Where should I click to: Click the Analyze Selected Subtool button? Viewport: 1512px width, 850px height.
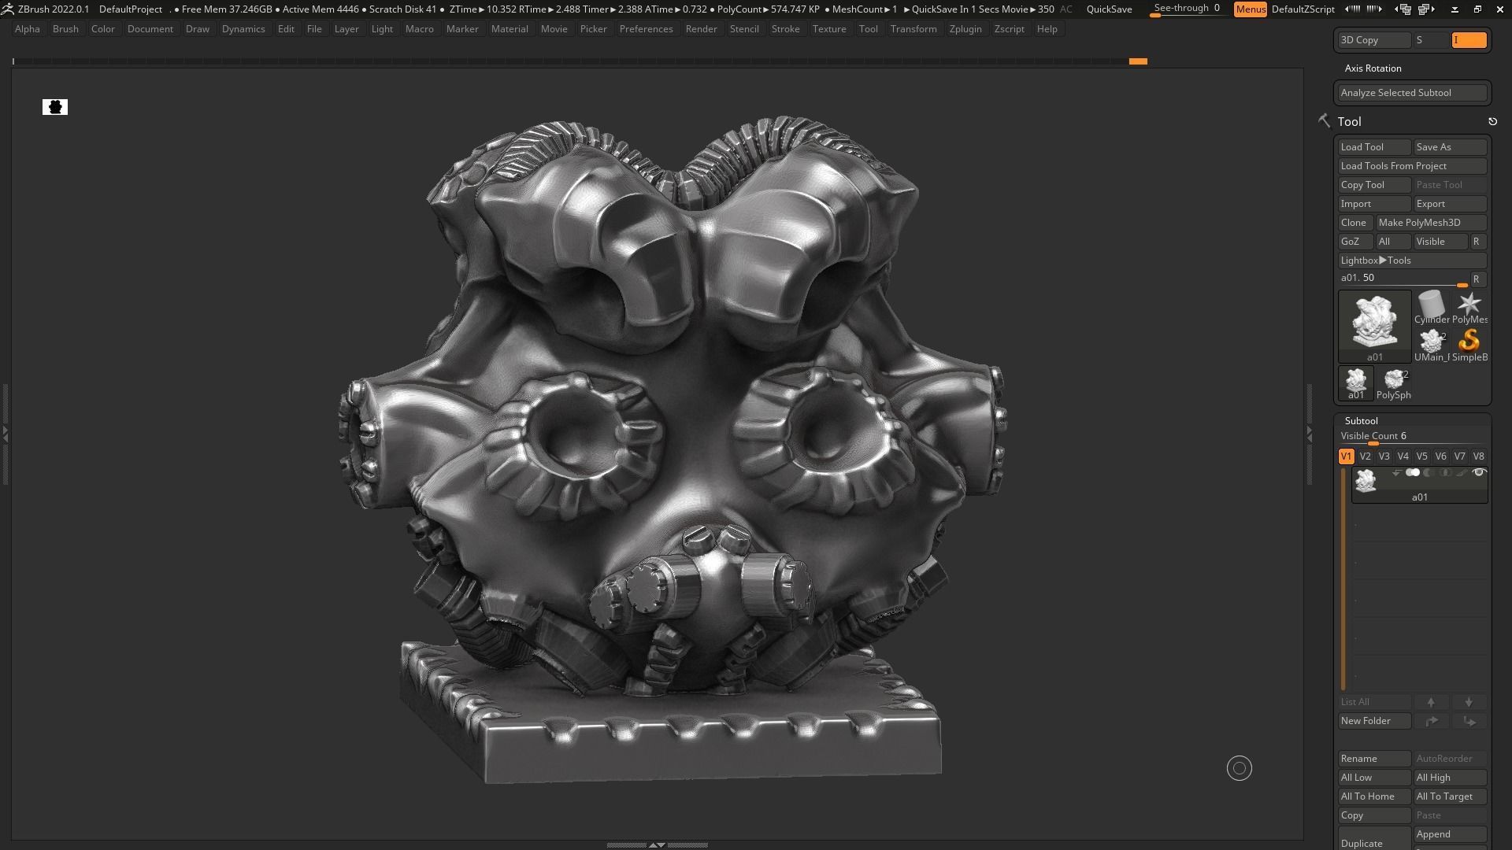point(1412,93)
